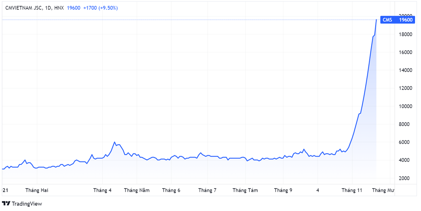Viewport: 421px width, 211px height.
Task: Select Tháng Tám on the time axis
Action: [x=245, y=190]
